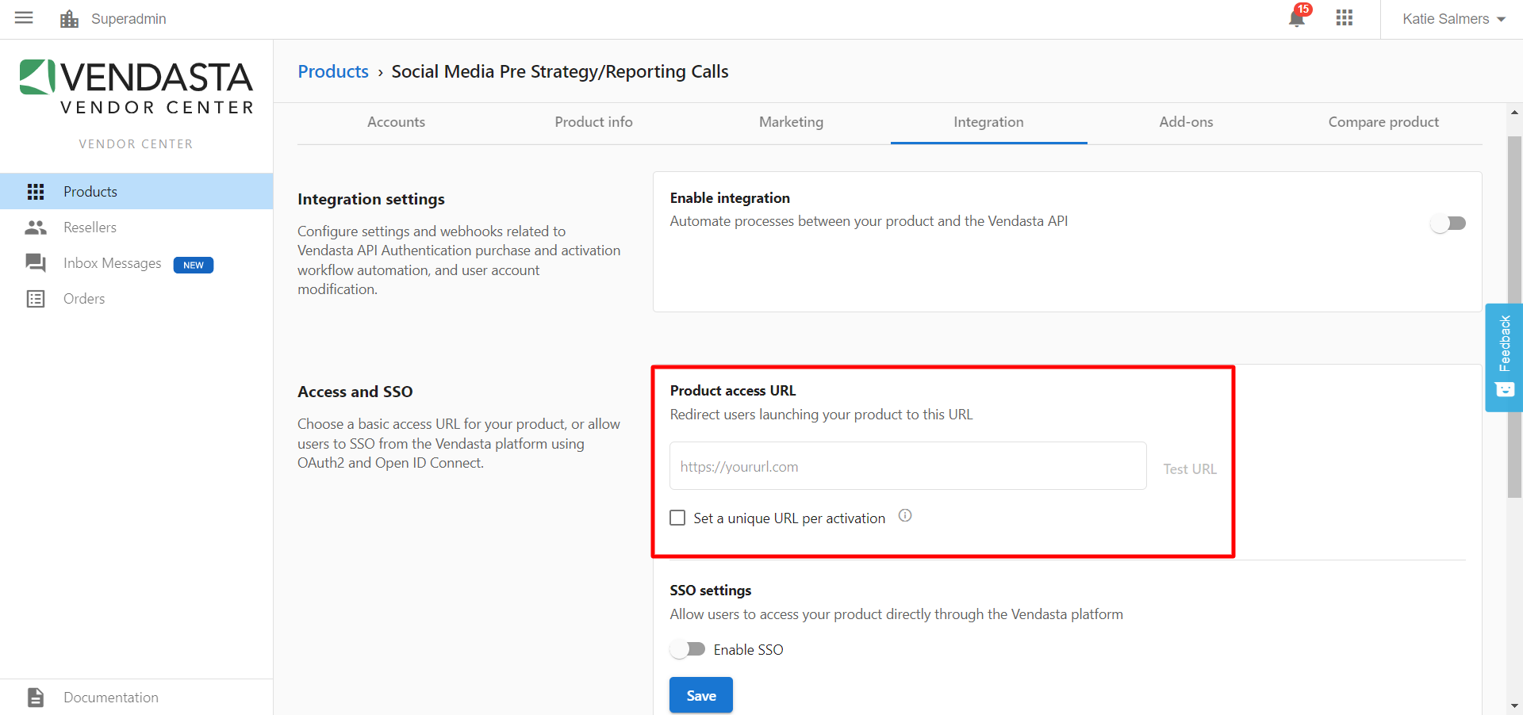The image size is (1523, 715).
Task: Switch to the Marketing tab
Action: coord(791,122)
